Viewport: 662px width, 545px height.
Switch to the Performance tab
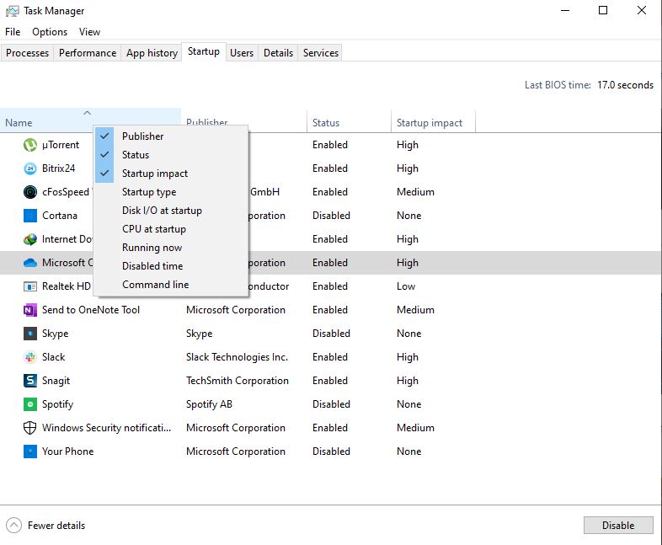[x=88, y=53]
